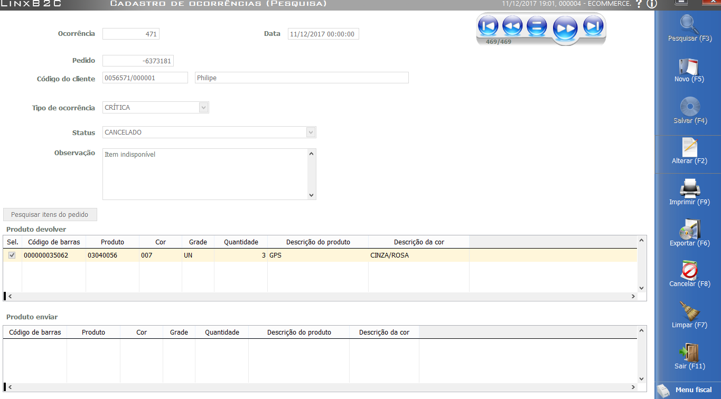
Task: Cancel with the Cancelar (F8) icon
Action: [x=690, y=270]
